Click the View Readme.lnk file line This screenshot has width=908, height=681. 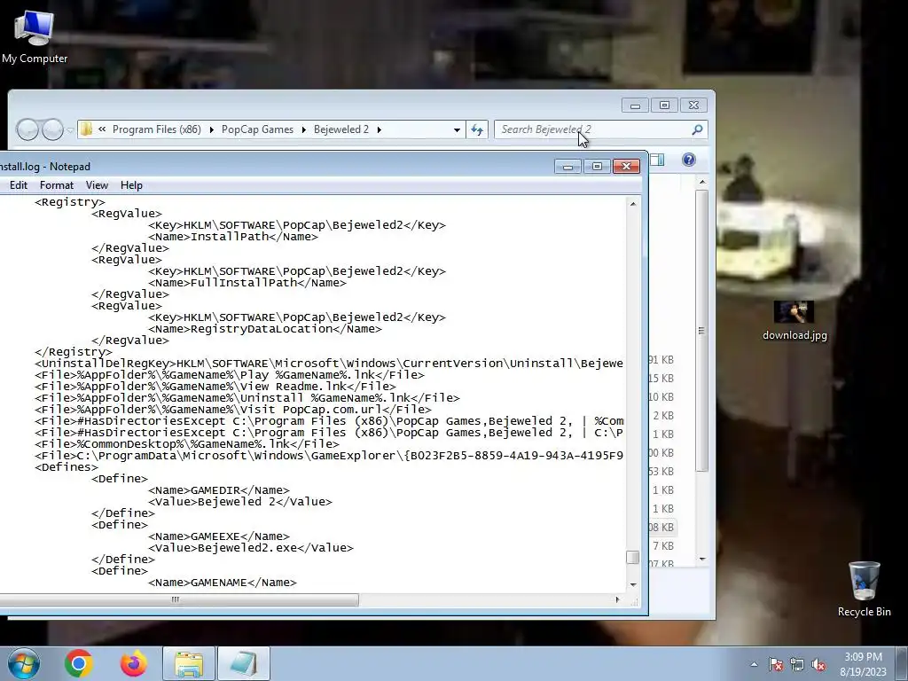(x=215, y=387)
